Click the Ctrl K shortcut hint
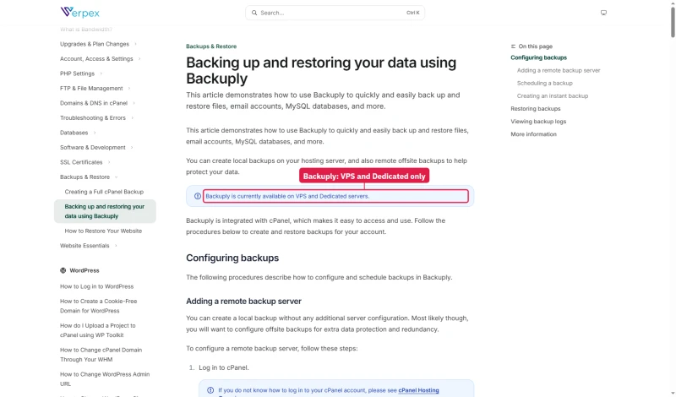 click(x=412, y=13)
